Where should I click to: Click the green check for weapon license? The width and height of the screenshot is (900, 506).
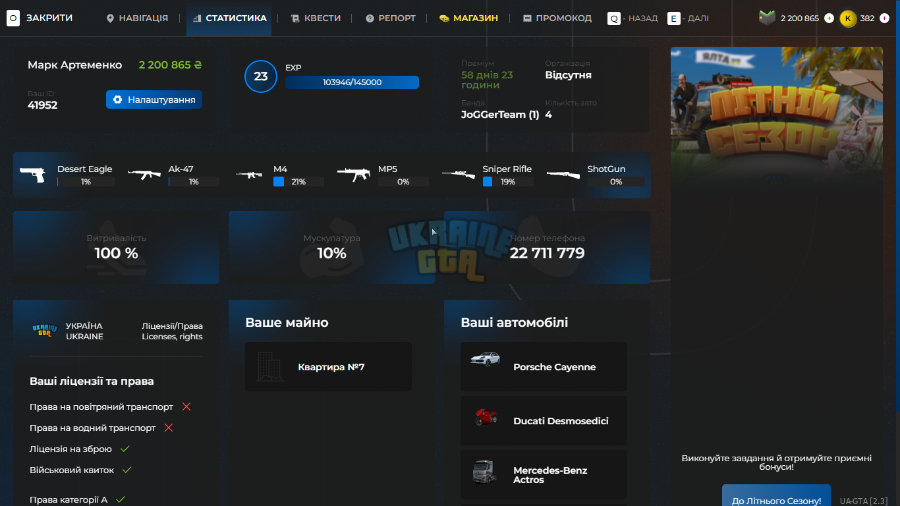[125, 449]
